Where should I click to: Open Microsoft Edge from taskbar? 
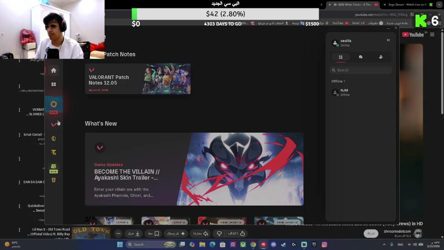[212, 244]
